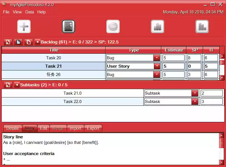Click the white page icon left of Backlog

[x=28, y=42]
